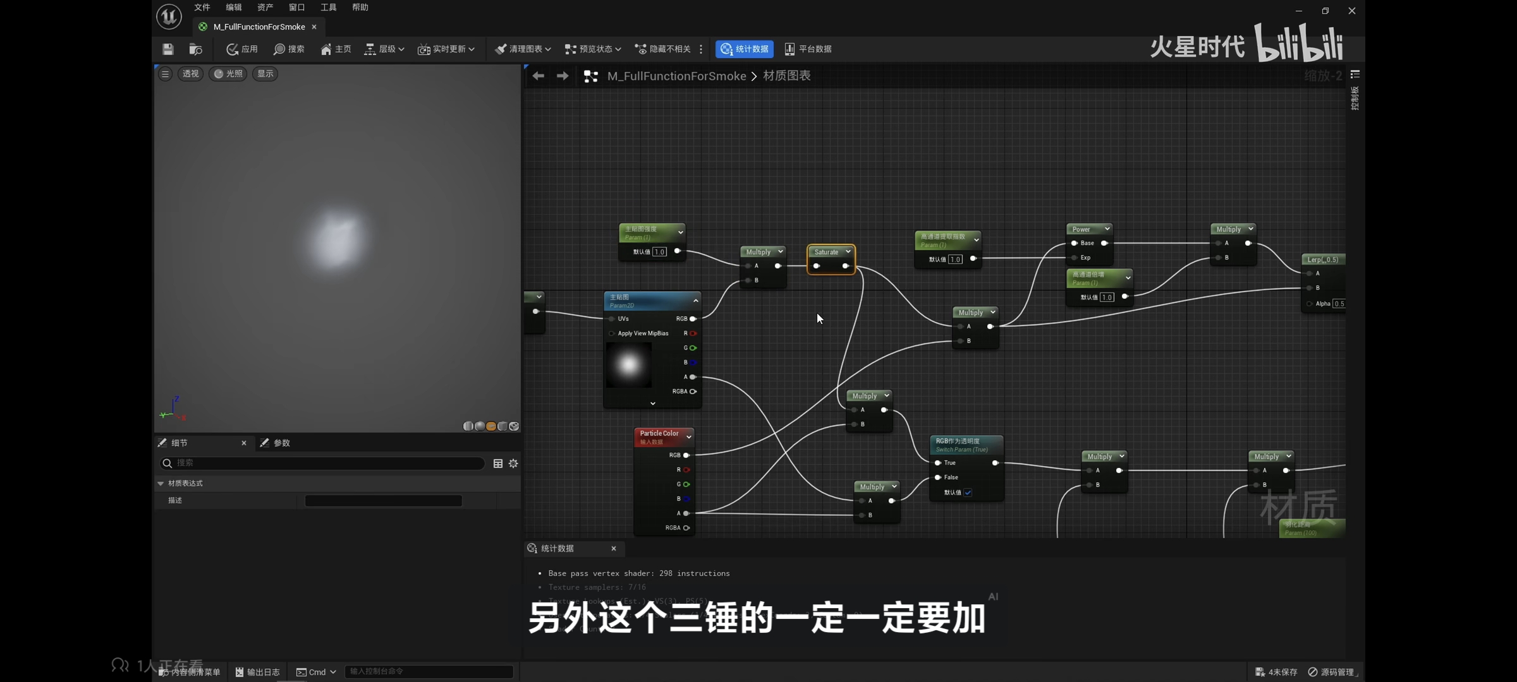Click the 主页 (Home) toolbar button
This screenshot has width=1517, height=682.
336,49
